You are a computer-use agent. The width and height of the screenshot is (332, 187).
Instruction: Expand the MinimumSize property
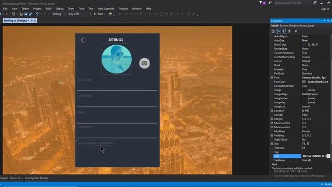click(272, 127)
